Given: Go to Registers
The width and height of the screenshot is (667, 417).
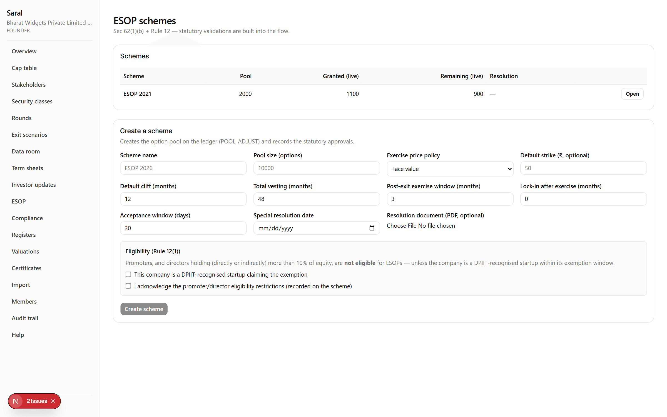Looking at the screenshot, I should (x=24, y=235).
